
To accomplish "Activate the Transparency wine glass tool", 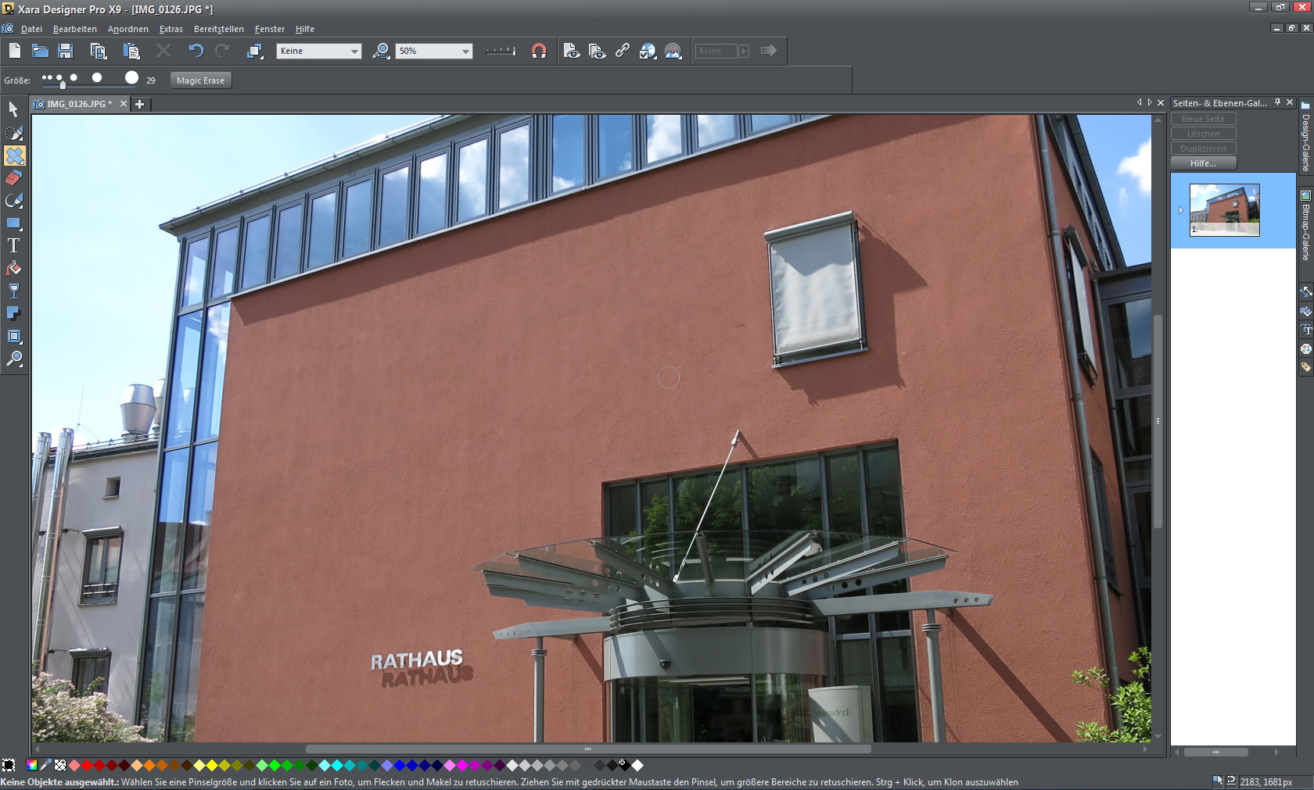I will (13, 291).
